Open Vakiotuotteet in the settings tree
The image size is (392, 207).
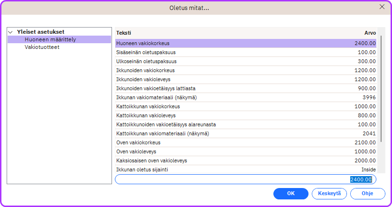click(x=42, y=47)
